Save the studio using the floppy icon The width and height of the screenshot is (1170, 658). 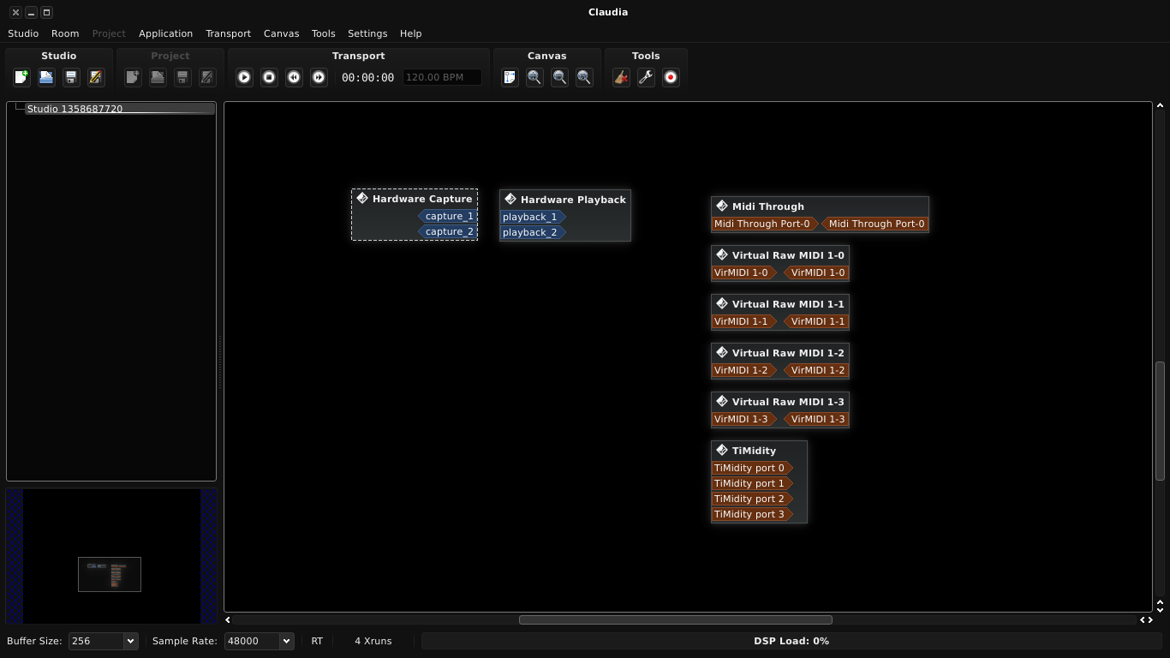click(x=71, y=77)
